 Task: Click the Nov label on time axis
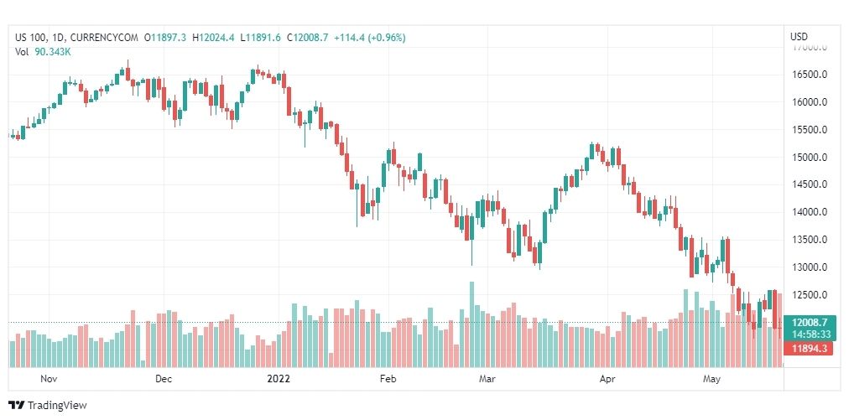coord(49,379)
